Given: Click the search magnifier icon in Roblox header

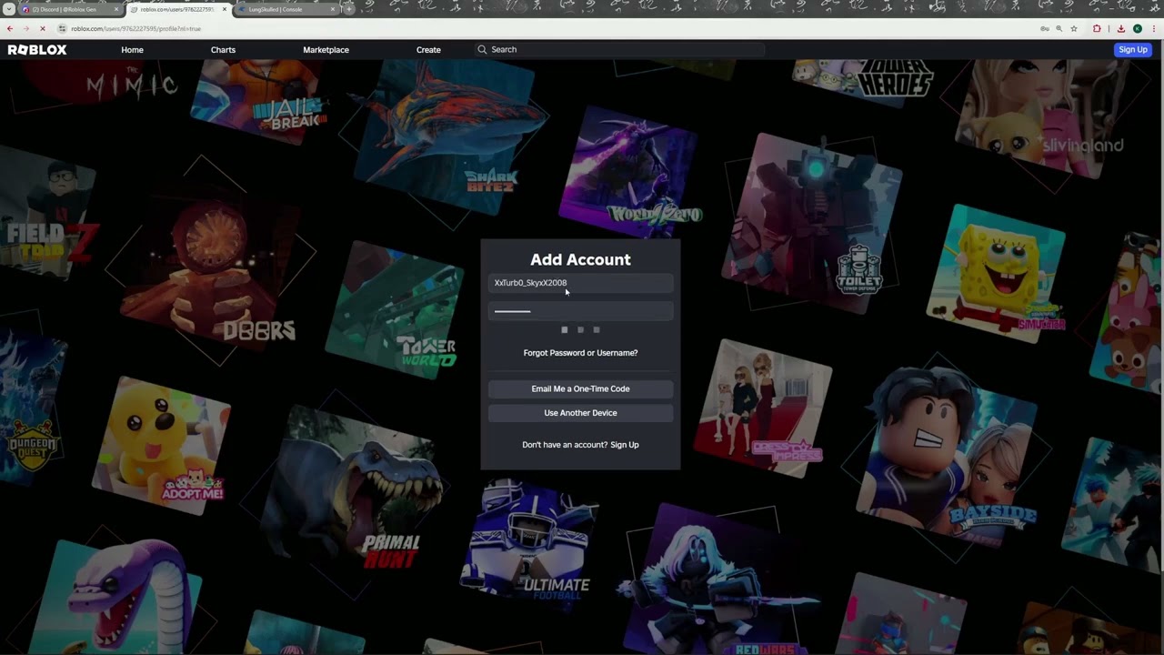Looking at the screenshot, I should coord(482,50).
